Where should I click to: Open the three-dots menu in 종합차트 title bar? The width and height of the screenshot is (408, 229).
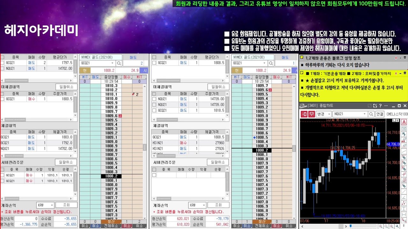click(x=385, y=106)
